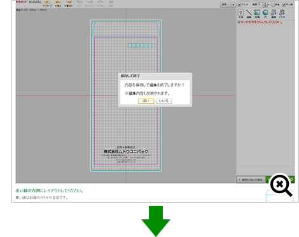The width and height of the screenshot is (299, 237).
Task: Click the grid spacing value field
Action: pos(261,4)
